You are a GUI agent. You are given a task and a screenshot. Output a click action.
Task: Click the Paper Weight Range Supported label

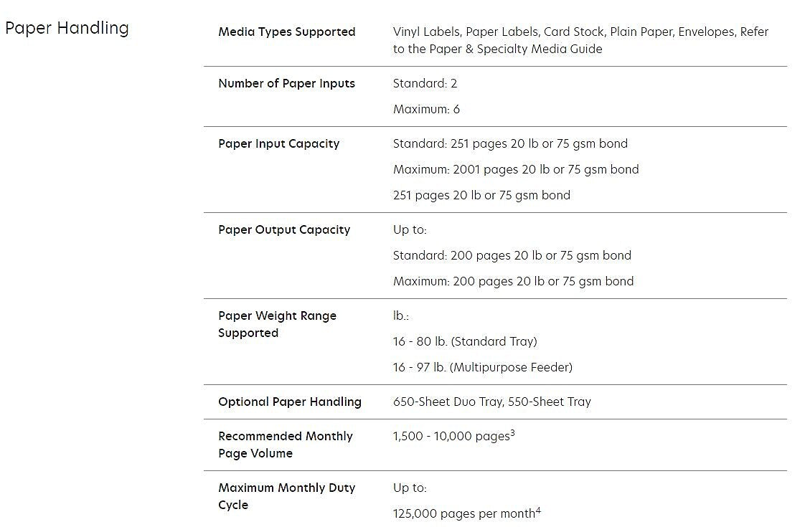[277, 324]
